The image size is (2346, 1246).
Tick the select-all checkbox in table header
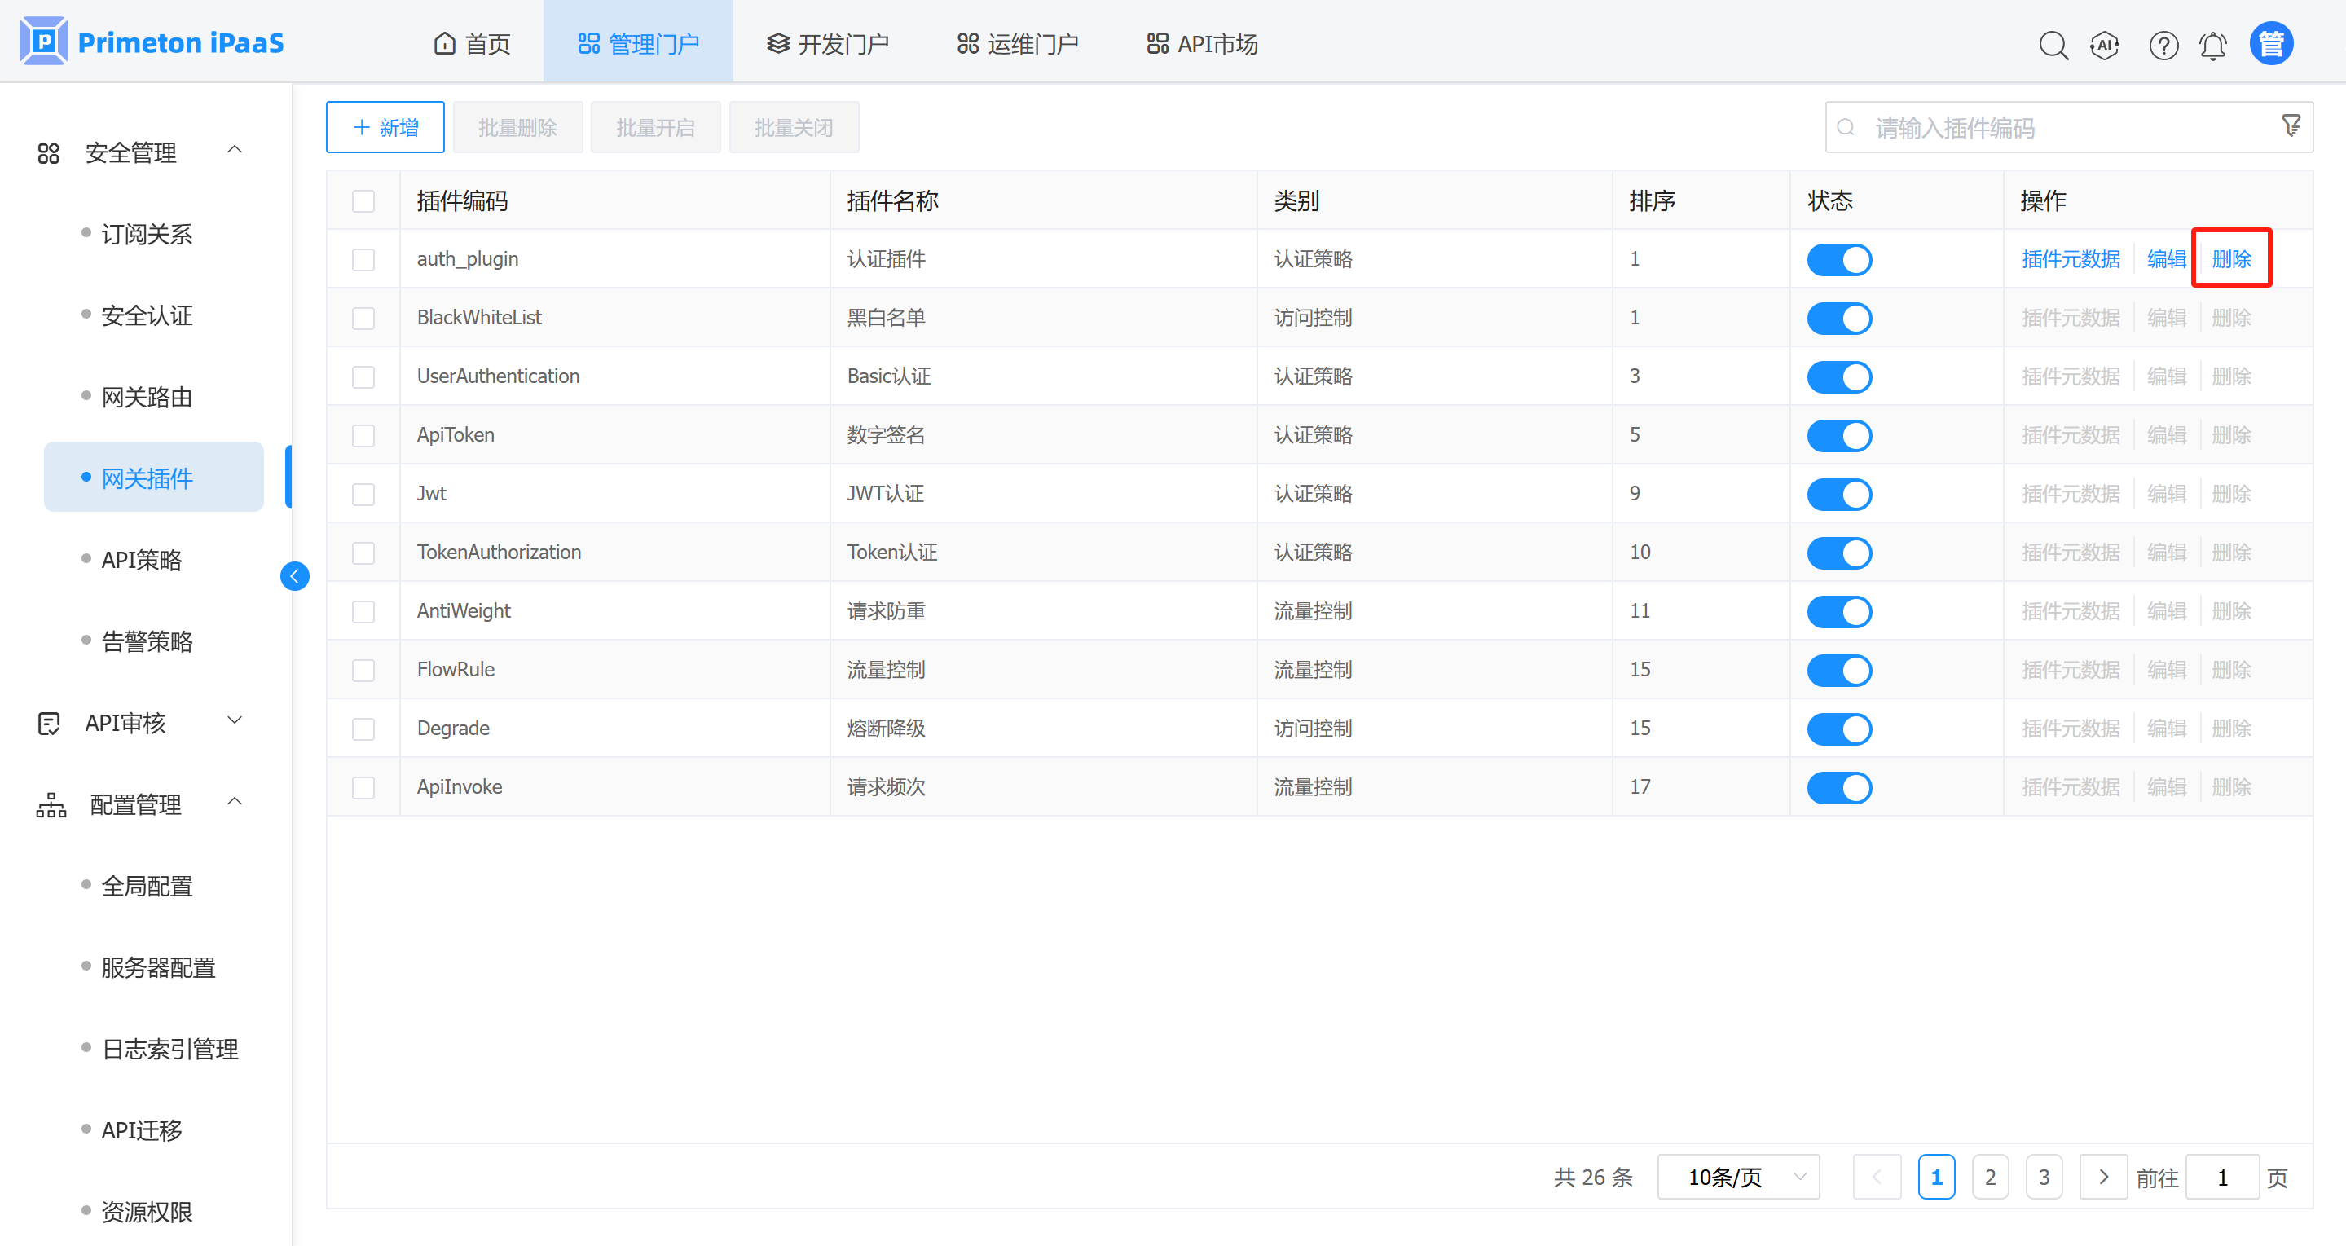(x=363, y=200)
